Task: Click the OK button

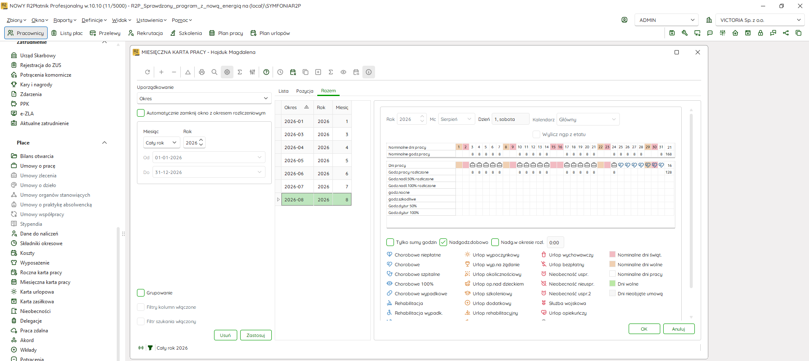Action: point(644,329)
